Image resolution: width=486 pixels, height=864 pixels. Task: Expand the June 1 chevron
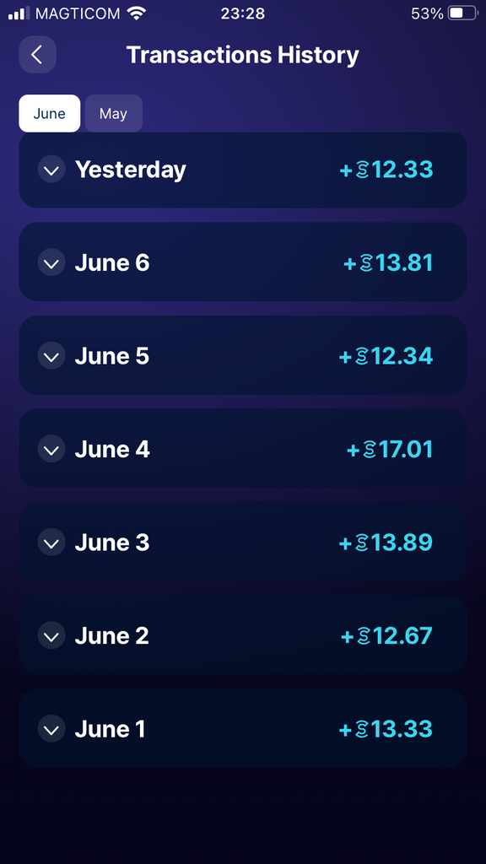point(51,728)
